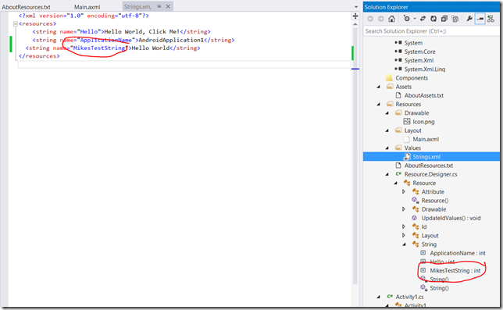The height and width of the screenshot is (310, 503).
Task: Switch to the AboutResources.txt tab
Action: [26, 7]
